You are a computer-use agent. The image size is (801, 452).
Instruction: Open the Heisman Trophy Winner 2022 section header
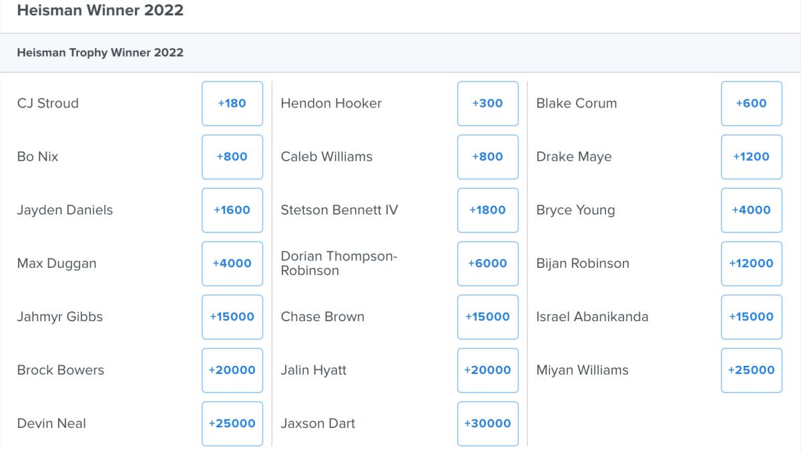[100, 52]
